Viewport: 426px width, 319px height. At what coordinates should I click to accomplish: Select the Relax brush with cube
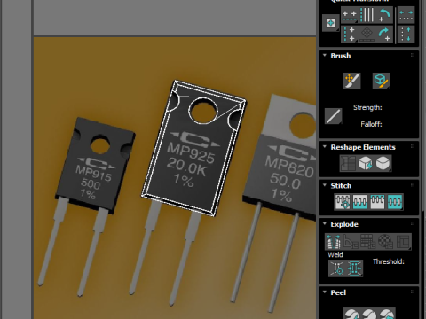pyautogui.click(x=381, y=81)
